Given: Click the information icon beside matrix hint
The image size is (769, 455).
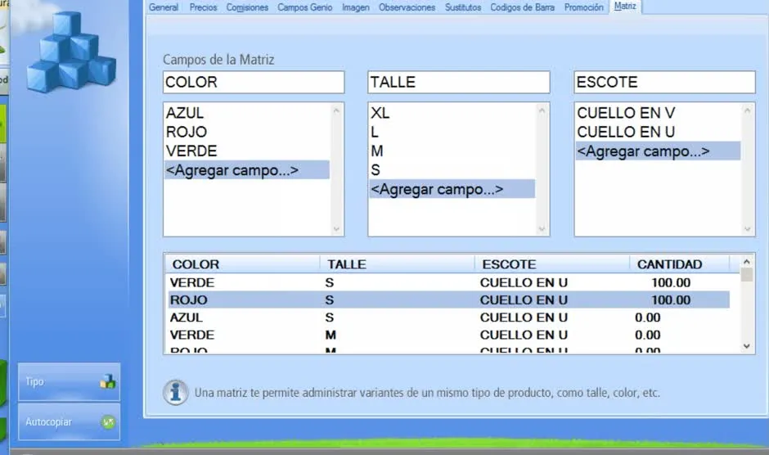Looking at the screenshot, I should tap(176, 392).
